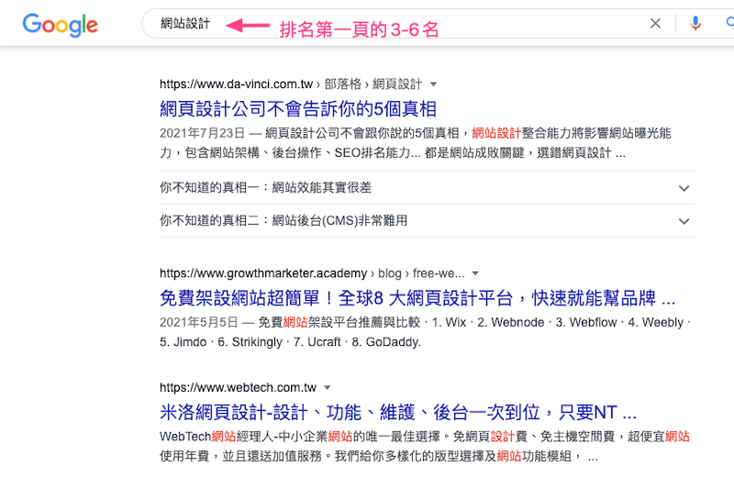
Task: Expand 你不知道的真相二：網站後台(CMS)非常難用
Action: point(427,220)
